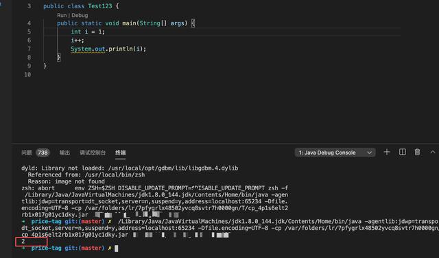The image size is (439, 258).
Task: Click the class name Test123
Action: (100, 6)
